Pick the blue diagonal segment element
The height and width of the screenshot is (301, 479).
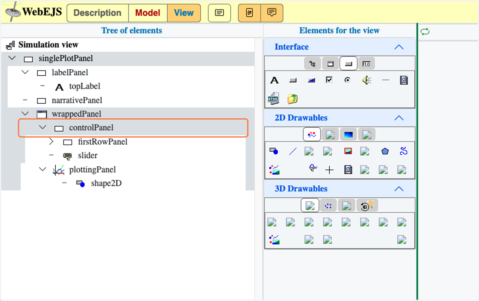[293, 151]
